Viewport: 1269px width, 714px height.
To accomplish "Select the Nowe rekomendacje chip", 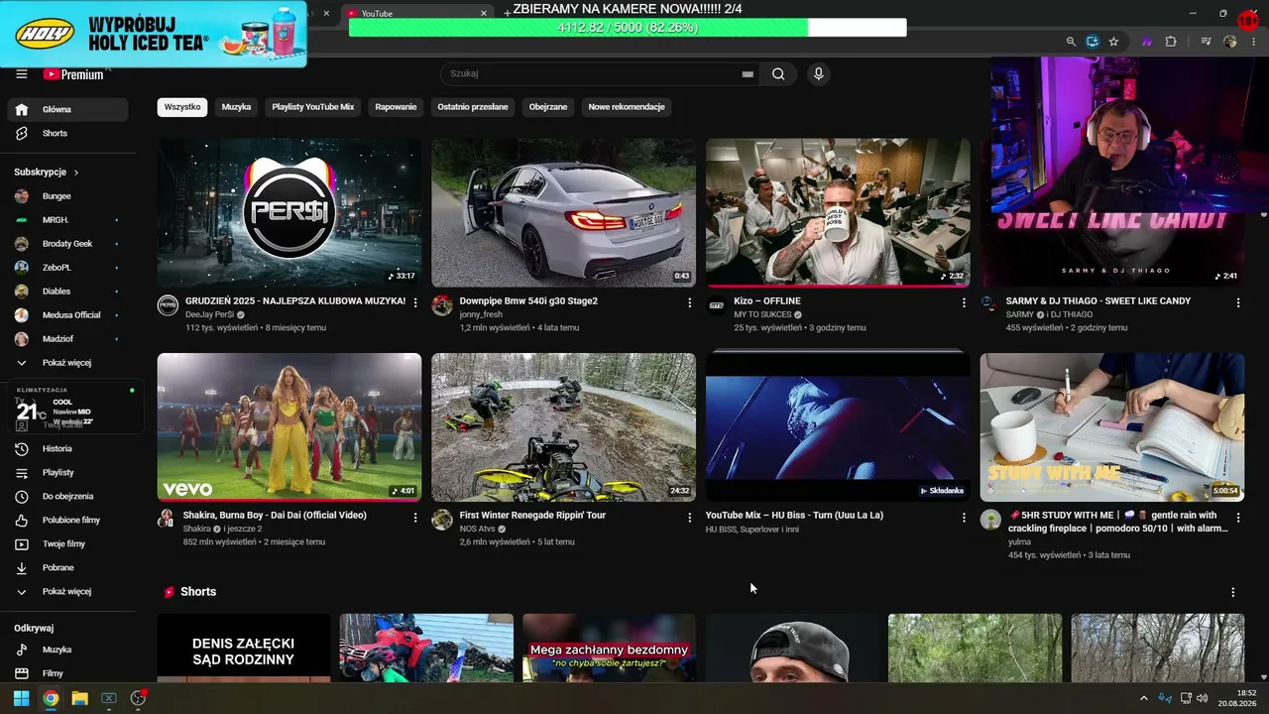I will 627,107.
